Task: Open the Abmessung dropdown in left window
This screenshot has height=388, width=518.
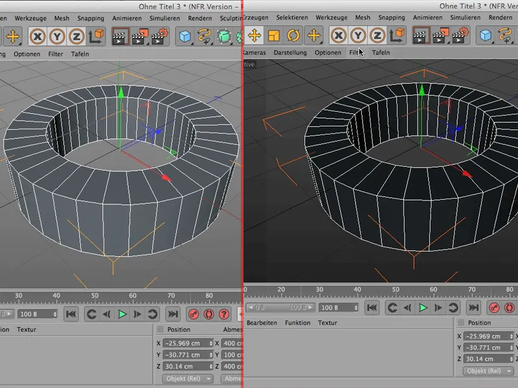Action: click(232, 378)
